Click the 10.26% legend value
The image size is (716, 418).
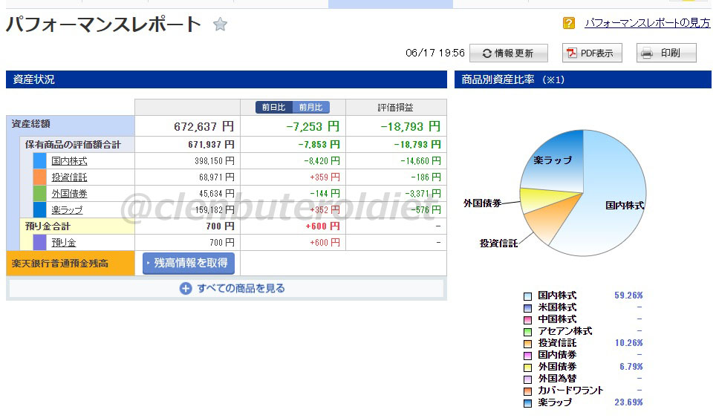pyautogui.click(x=629, y=343)
